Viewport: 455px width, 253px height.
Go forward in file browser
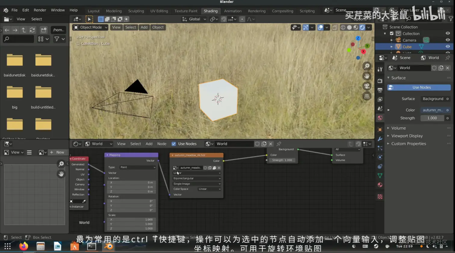tap(15, 30)
